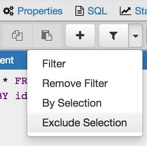147x146 pixels.
Task: Add a new row with plus icon
Action: click(x=80, y=36)
